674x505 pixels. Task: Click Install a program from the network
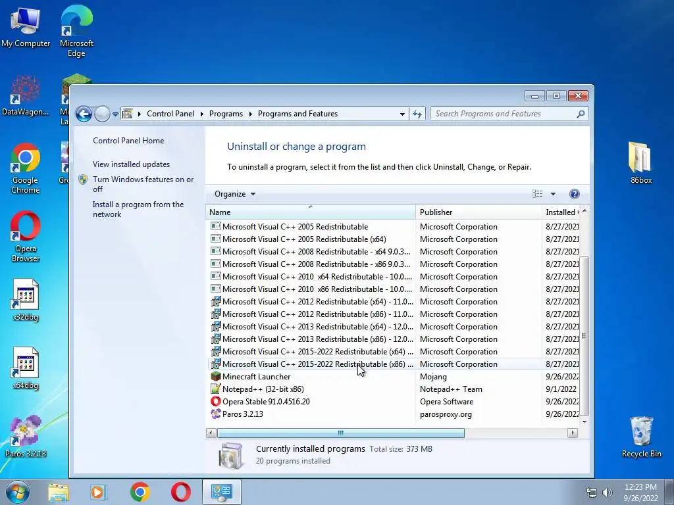point(138,209)
